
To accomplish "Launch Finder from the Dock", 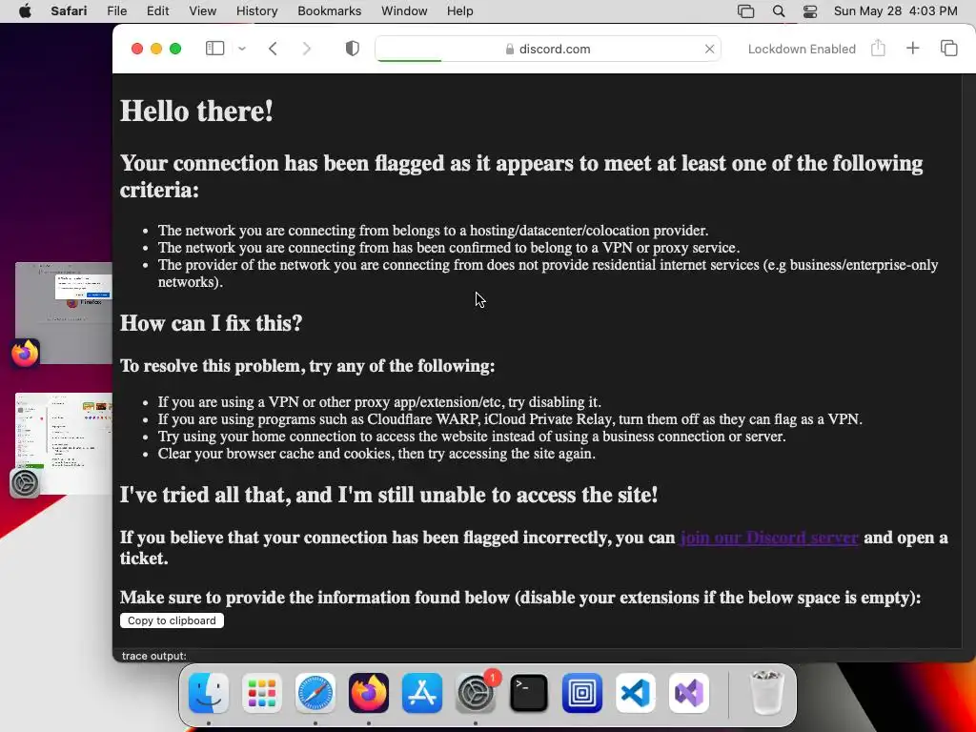I will coord(209,693).
